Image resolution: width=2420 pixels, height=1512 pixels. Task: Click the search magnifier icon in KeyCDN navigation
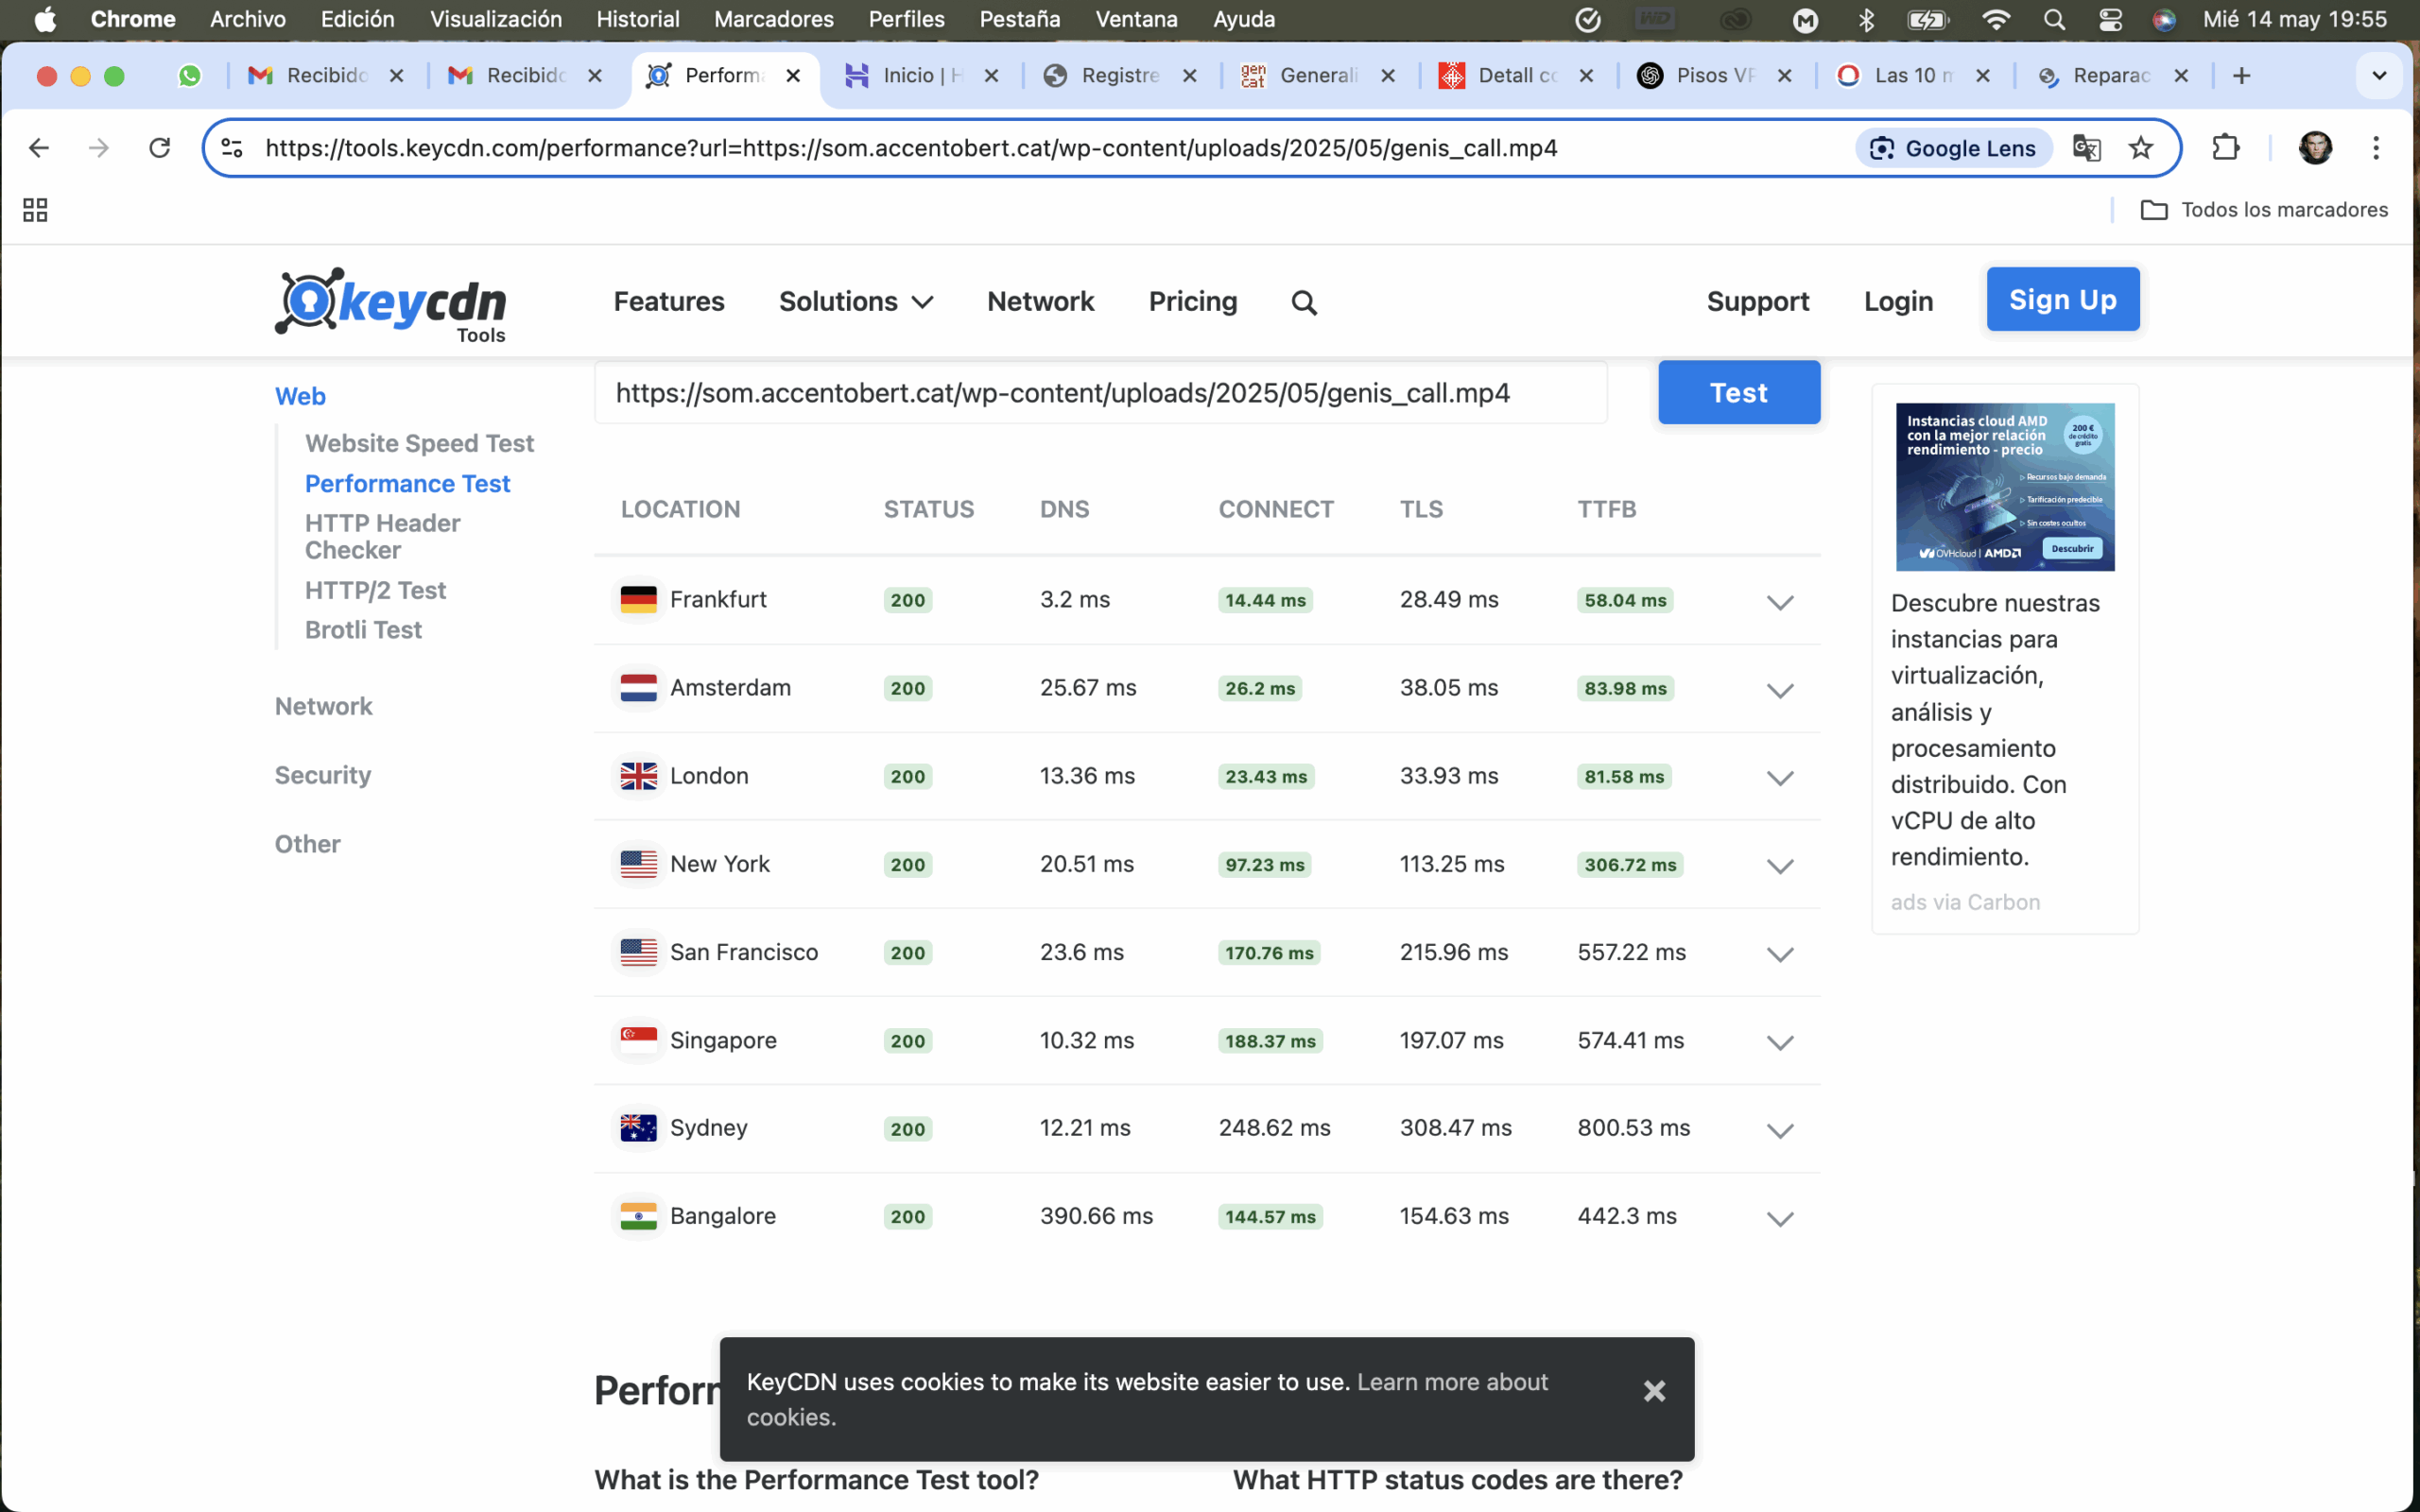[1304, 302]
